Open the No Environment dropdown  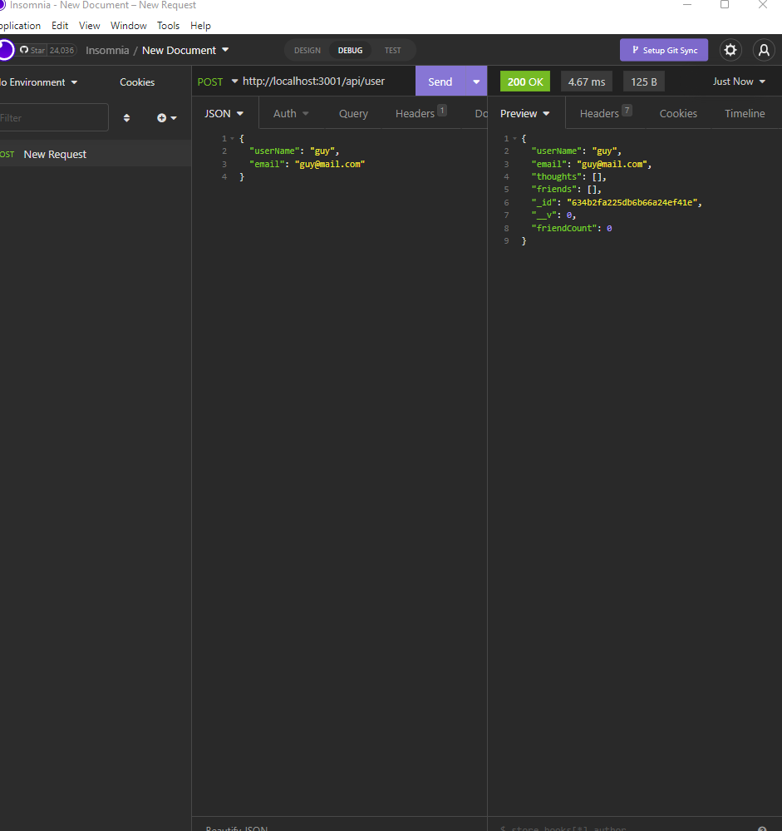[x=37, y=82]
